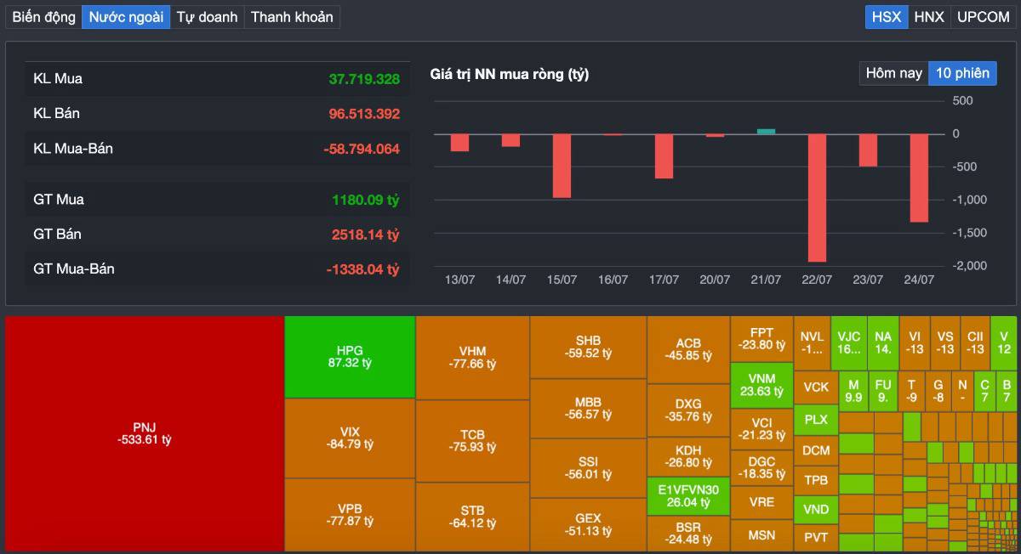Click the GT Bán value 2518.14 tỷ
This screenshot has height=554, width=1021.
click(x=364, y=235)
